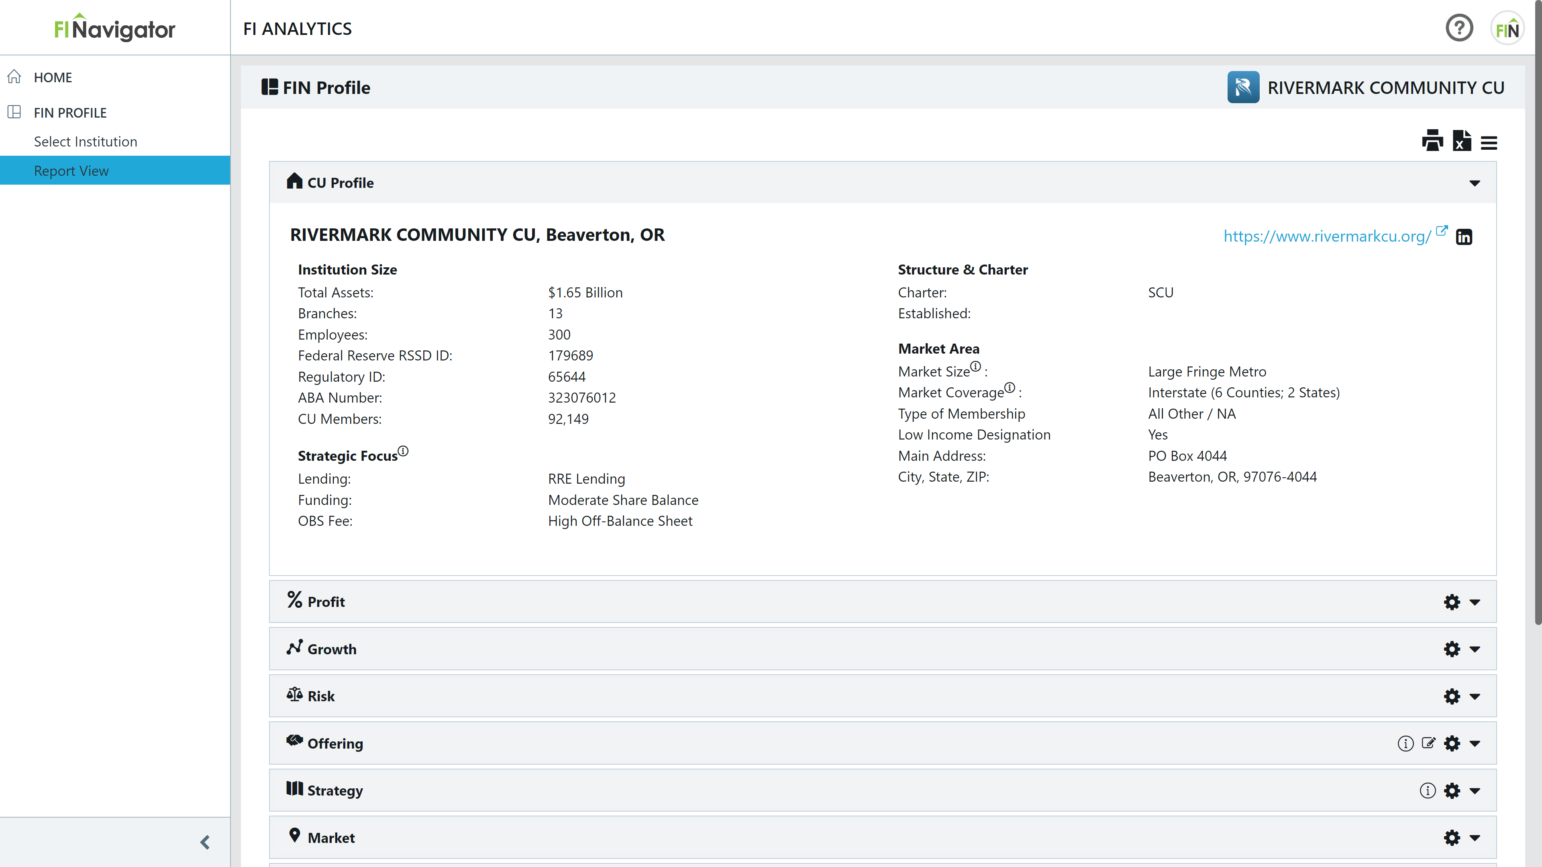1542x867 pixels.
Task: Click the FI ANALYTICS header title
Action: (x=297, y=28)
